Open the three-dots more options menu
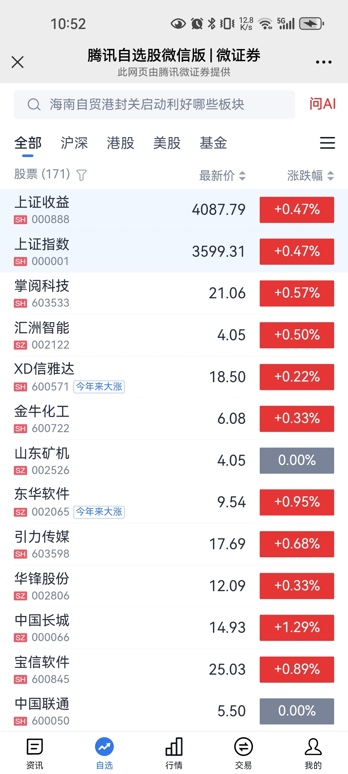This screenshot has width=348, height=774. click(x=324, y=62)
